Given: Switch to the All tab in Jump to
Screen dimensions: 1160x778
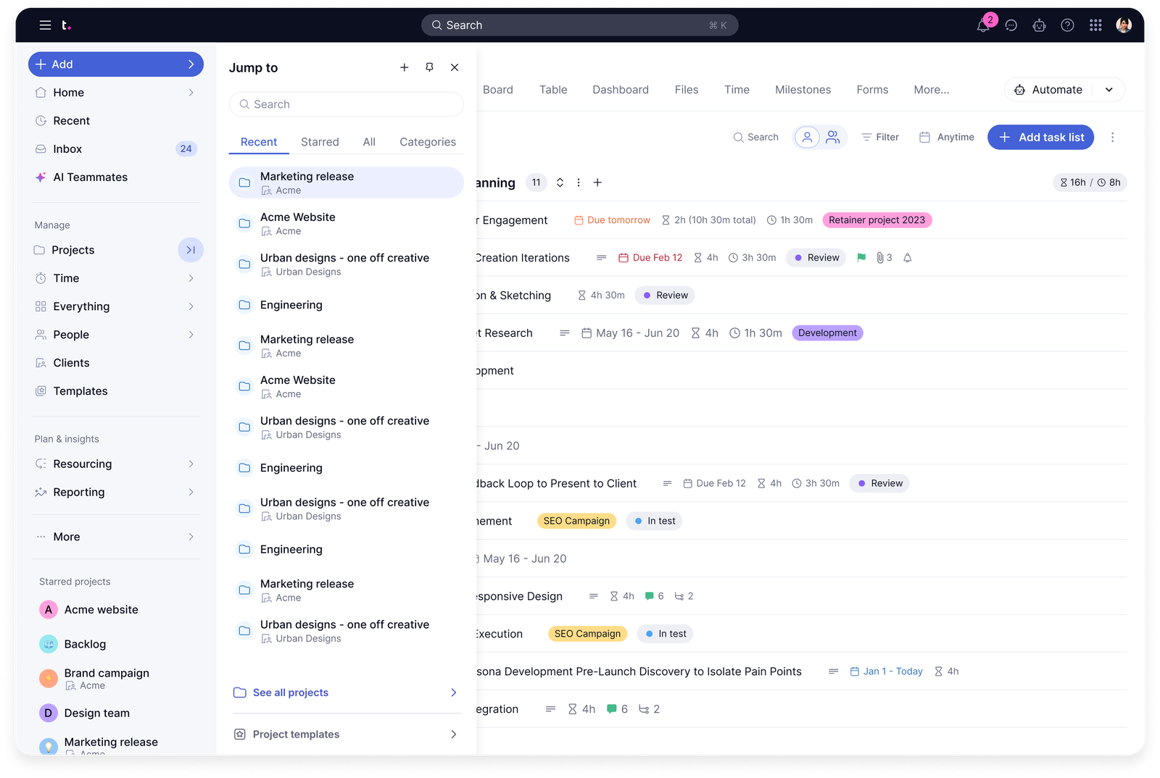Looking at the screenshot, I should pos(369,142).
